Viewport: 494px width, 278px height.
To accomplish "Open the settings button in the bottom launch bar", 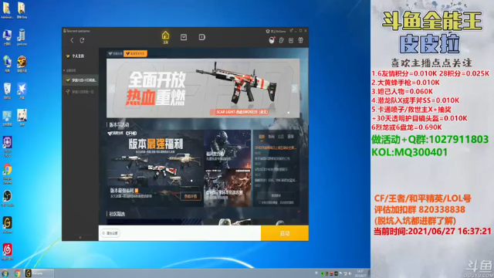I will click(x=110, y=233).
